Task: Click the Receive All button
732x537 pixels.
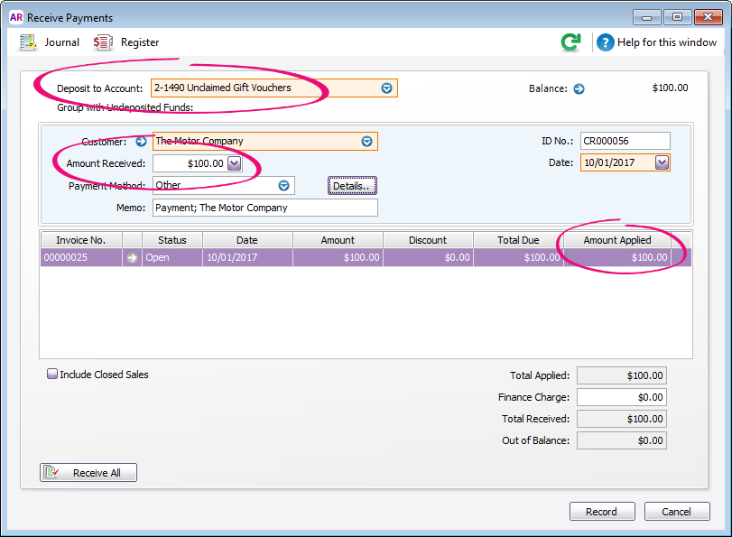Action: tap(88, 473)
